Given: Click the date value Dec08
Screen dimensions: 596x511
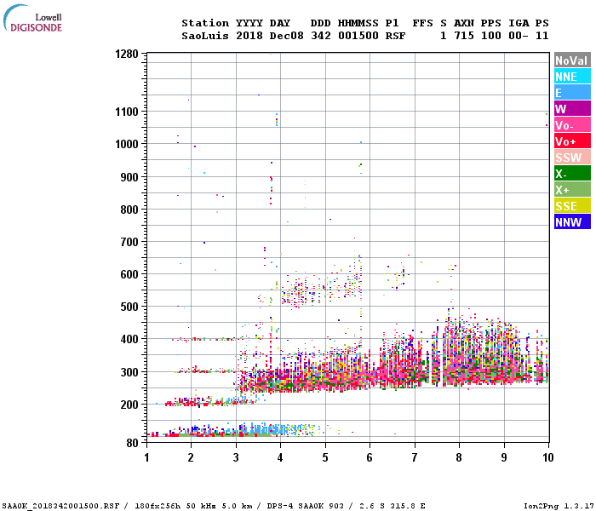Looking at the screenshot, I should [x=287, y=36].
